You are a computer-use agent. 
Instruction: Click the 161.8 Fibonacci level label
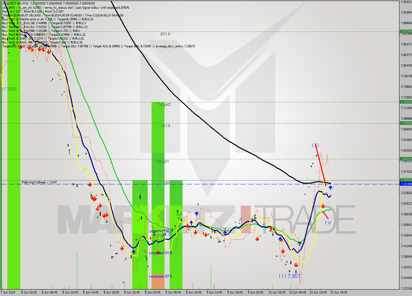[x=165, y=126]
